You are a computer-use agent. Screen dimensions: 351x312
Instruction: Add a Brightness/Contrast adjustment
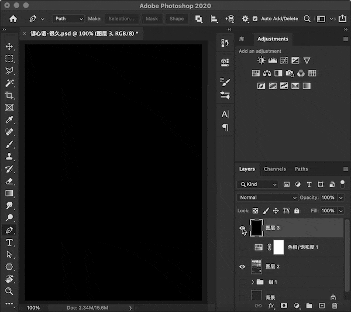coord(261,60)
